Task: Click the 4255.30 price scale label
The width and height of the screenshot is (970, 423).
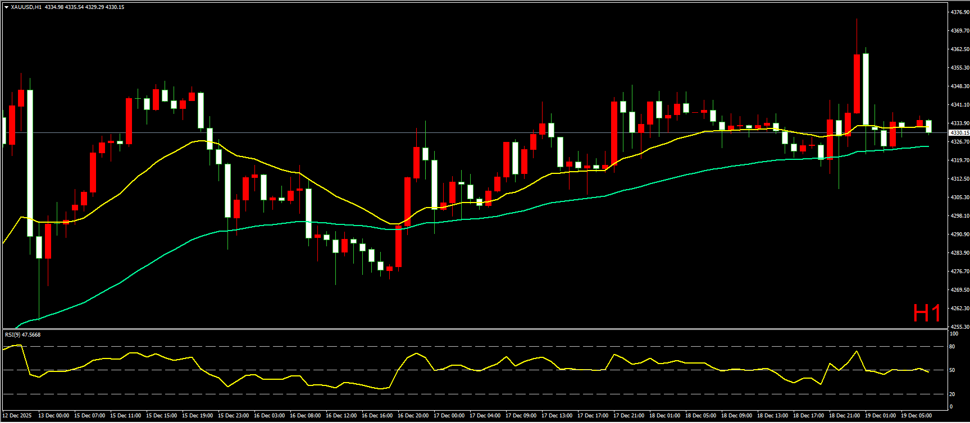Action: [x=959, y=327]
